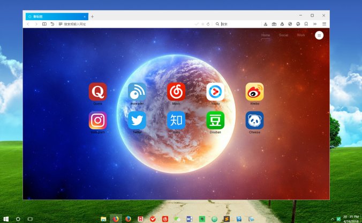Open the Instagram shortcut tile
The width and height of the screenshot is (362, 223).
tap(97, 120)
